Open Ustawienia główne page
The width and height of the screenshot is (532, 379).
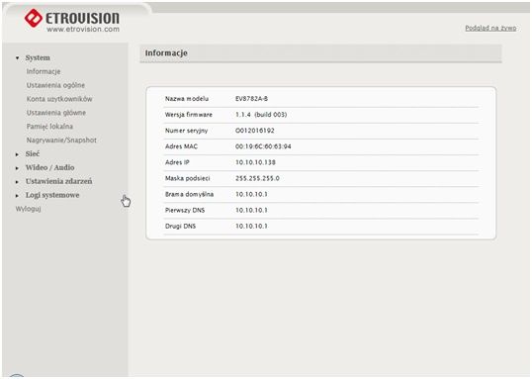pos(56,113)
